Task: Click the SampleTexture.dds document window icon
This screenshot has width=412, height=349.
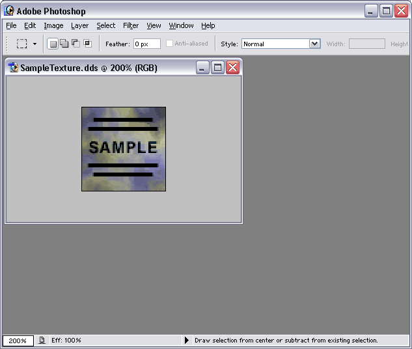Action: pos(13,67)
